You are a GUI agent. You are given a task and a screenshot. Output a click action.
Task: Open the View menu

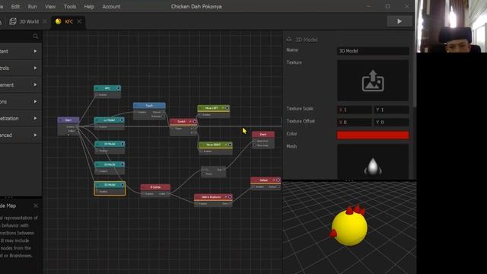[50, 7]
